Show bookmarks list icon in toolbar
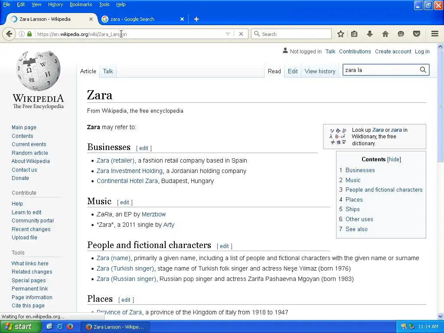The width and height of the screenshot is (444, 333). [x=354, y=34]
